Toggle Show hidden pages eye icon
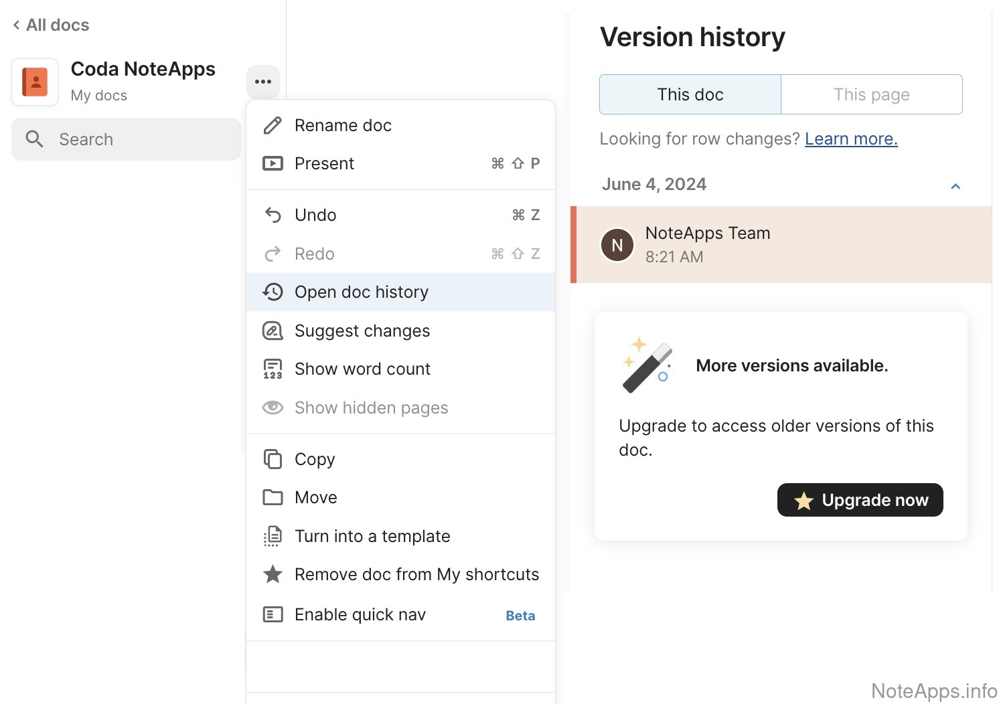This screenshot has width=999, height=704. [273, 408]
